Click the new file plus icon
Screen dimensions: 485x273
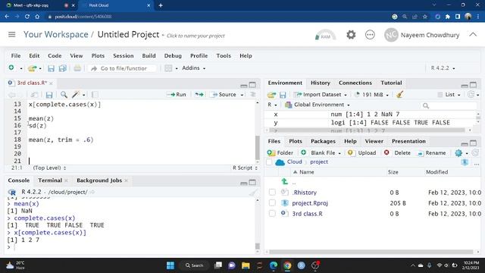[x=11, y=67]
